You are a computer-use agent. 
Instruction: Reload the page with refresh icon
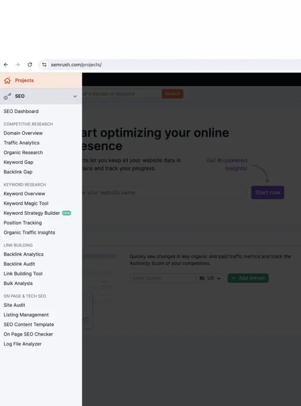coord(30,65)
